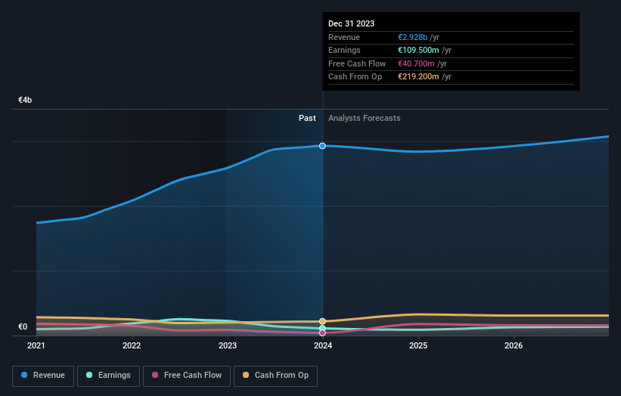Image resolution: width=621 pixels, height=396 pixels.
Task: Toggle the Revenue legend series
Action: [x=43, y=376]
